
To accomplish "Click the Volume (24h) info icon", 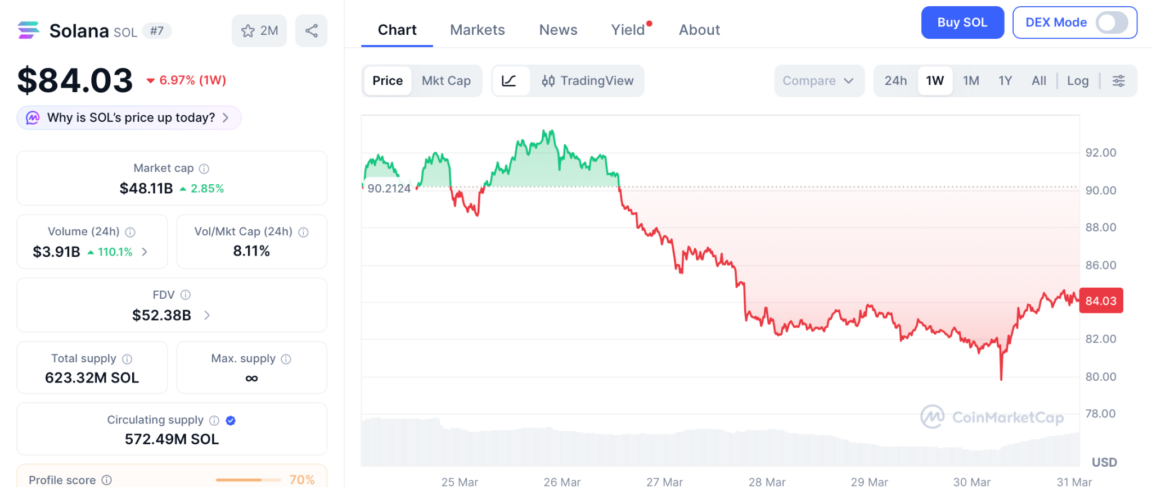I will coord(130,232).
